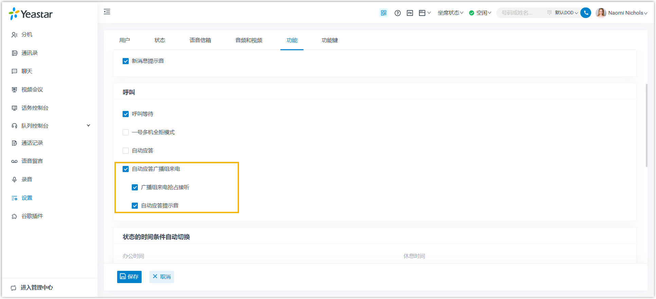The height and width of the screenshot is (299, 656).
Task: Switch to the 功能键 tab
Action: tap(329, 40)
